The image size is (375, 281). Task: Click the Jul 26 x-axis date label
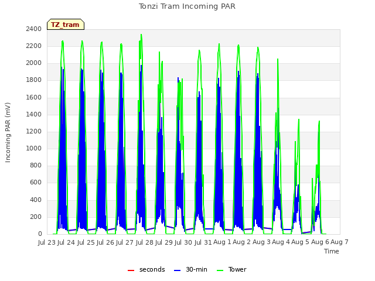tap(105, 242)
